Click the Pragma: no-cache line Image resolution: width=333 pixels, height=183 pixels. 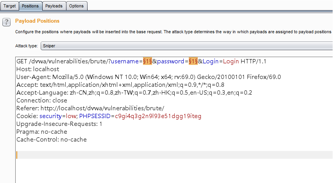[41, 132]
